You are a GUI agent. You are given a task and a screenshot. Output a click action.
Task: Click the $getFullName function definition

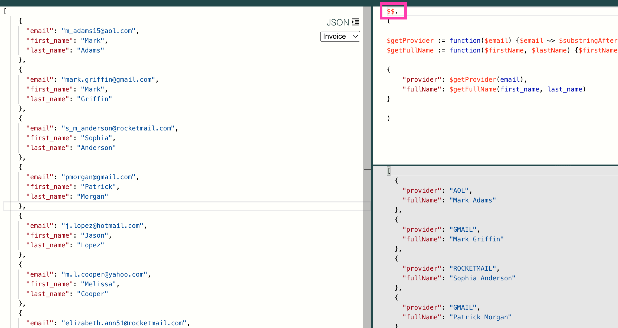pyautogui.click(x=410, y=50)
